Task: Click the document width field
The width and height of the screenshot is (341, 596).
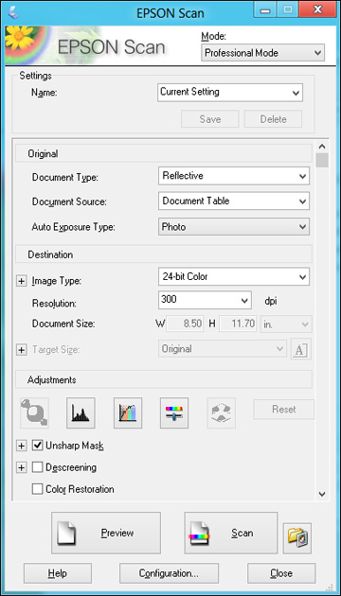Action: click(x=185, y=324)
